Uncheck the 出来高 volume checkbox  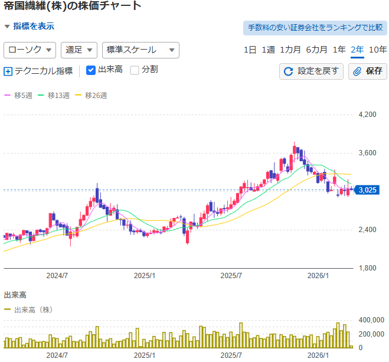[91, 70]
